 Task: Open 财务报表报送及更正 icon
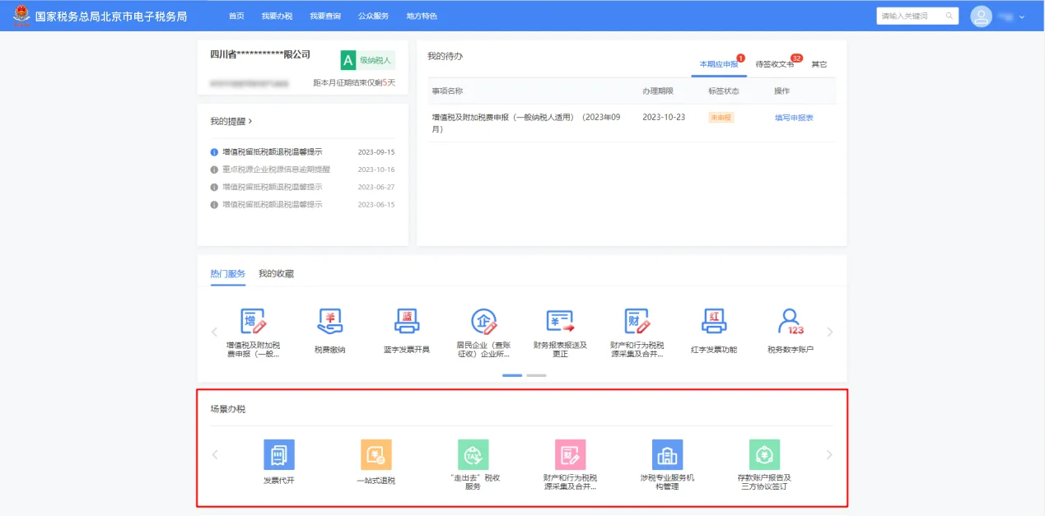(x=560, y=321)
